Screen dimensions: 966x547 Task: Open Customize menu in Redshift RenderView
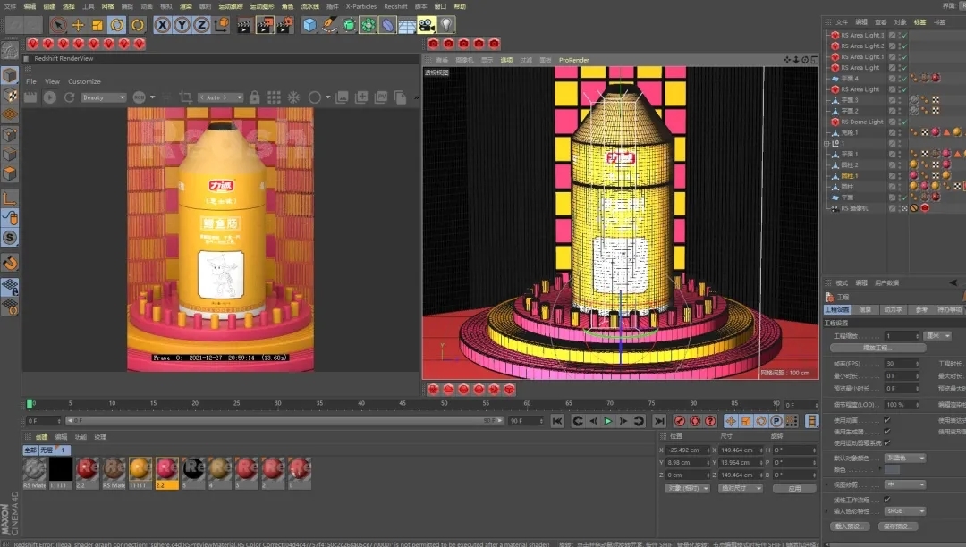[84, 81]
